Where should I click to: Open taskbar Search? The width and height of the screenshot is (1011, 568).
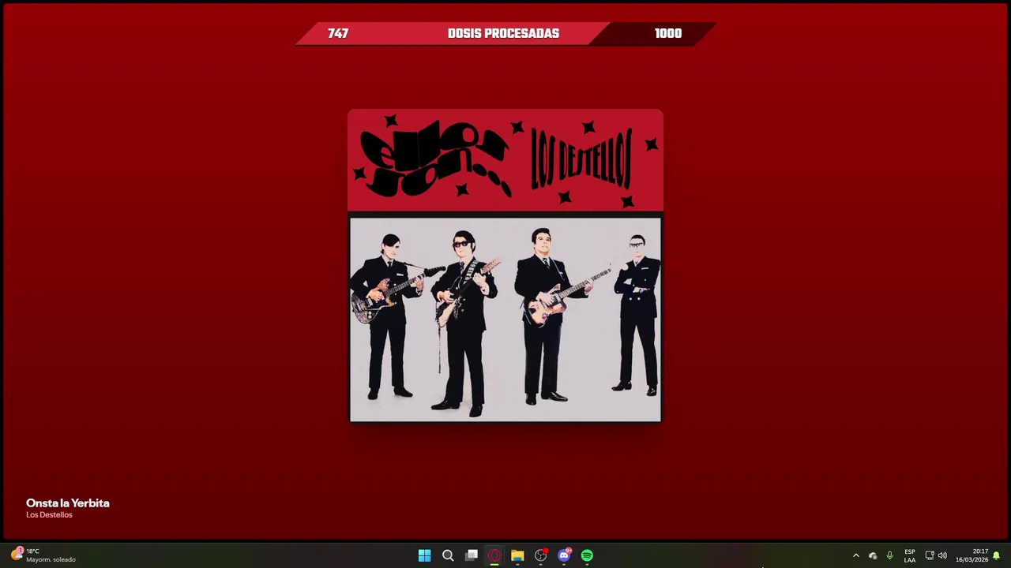point(448,555)
